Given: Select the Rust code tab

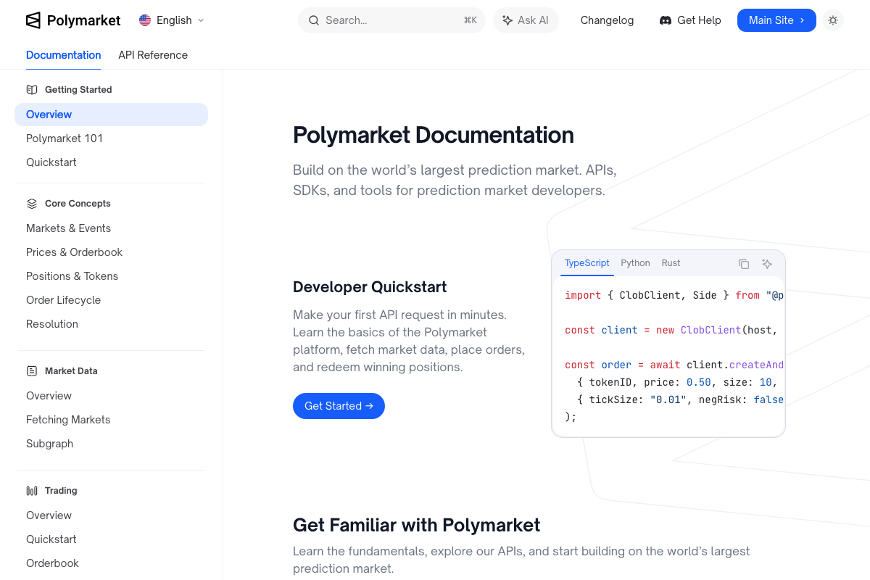Looking at the screenshot, I should click(671, 263).
